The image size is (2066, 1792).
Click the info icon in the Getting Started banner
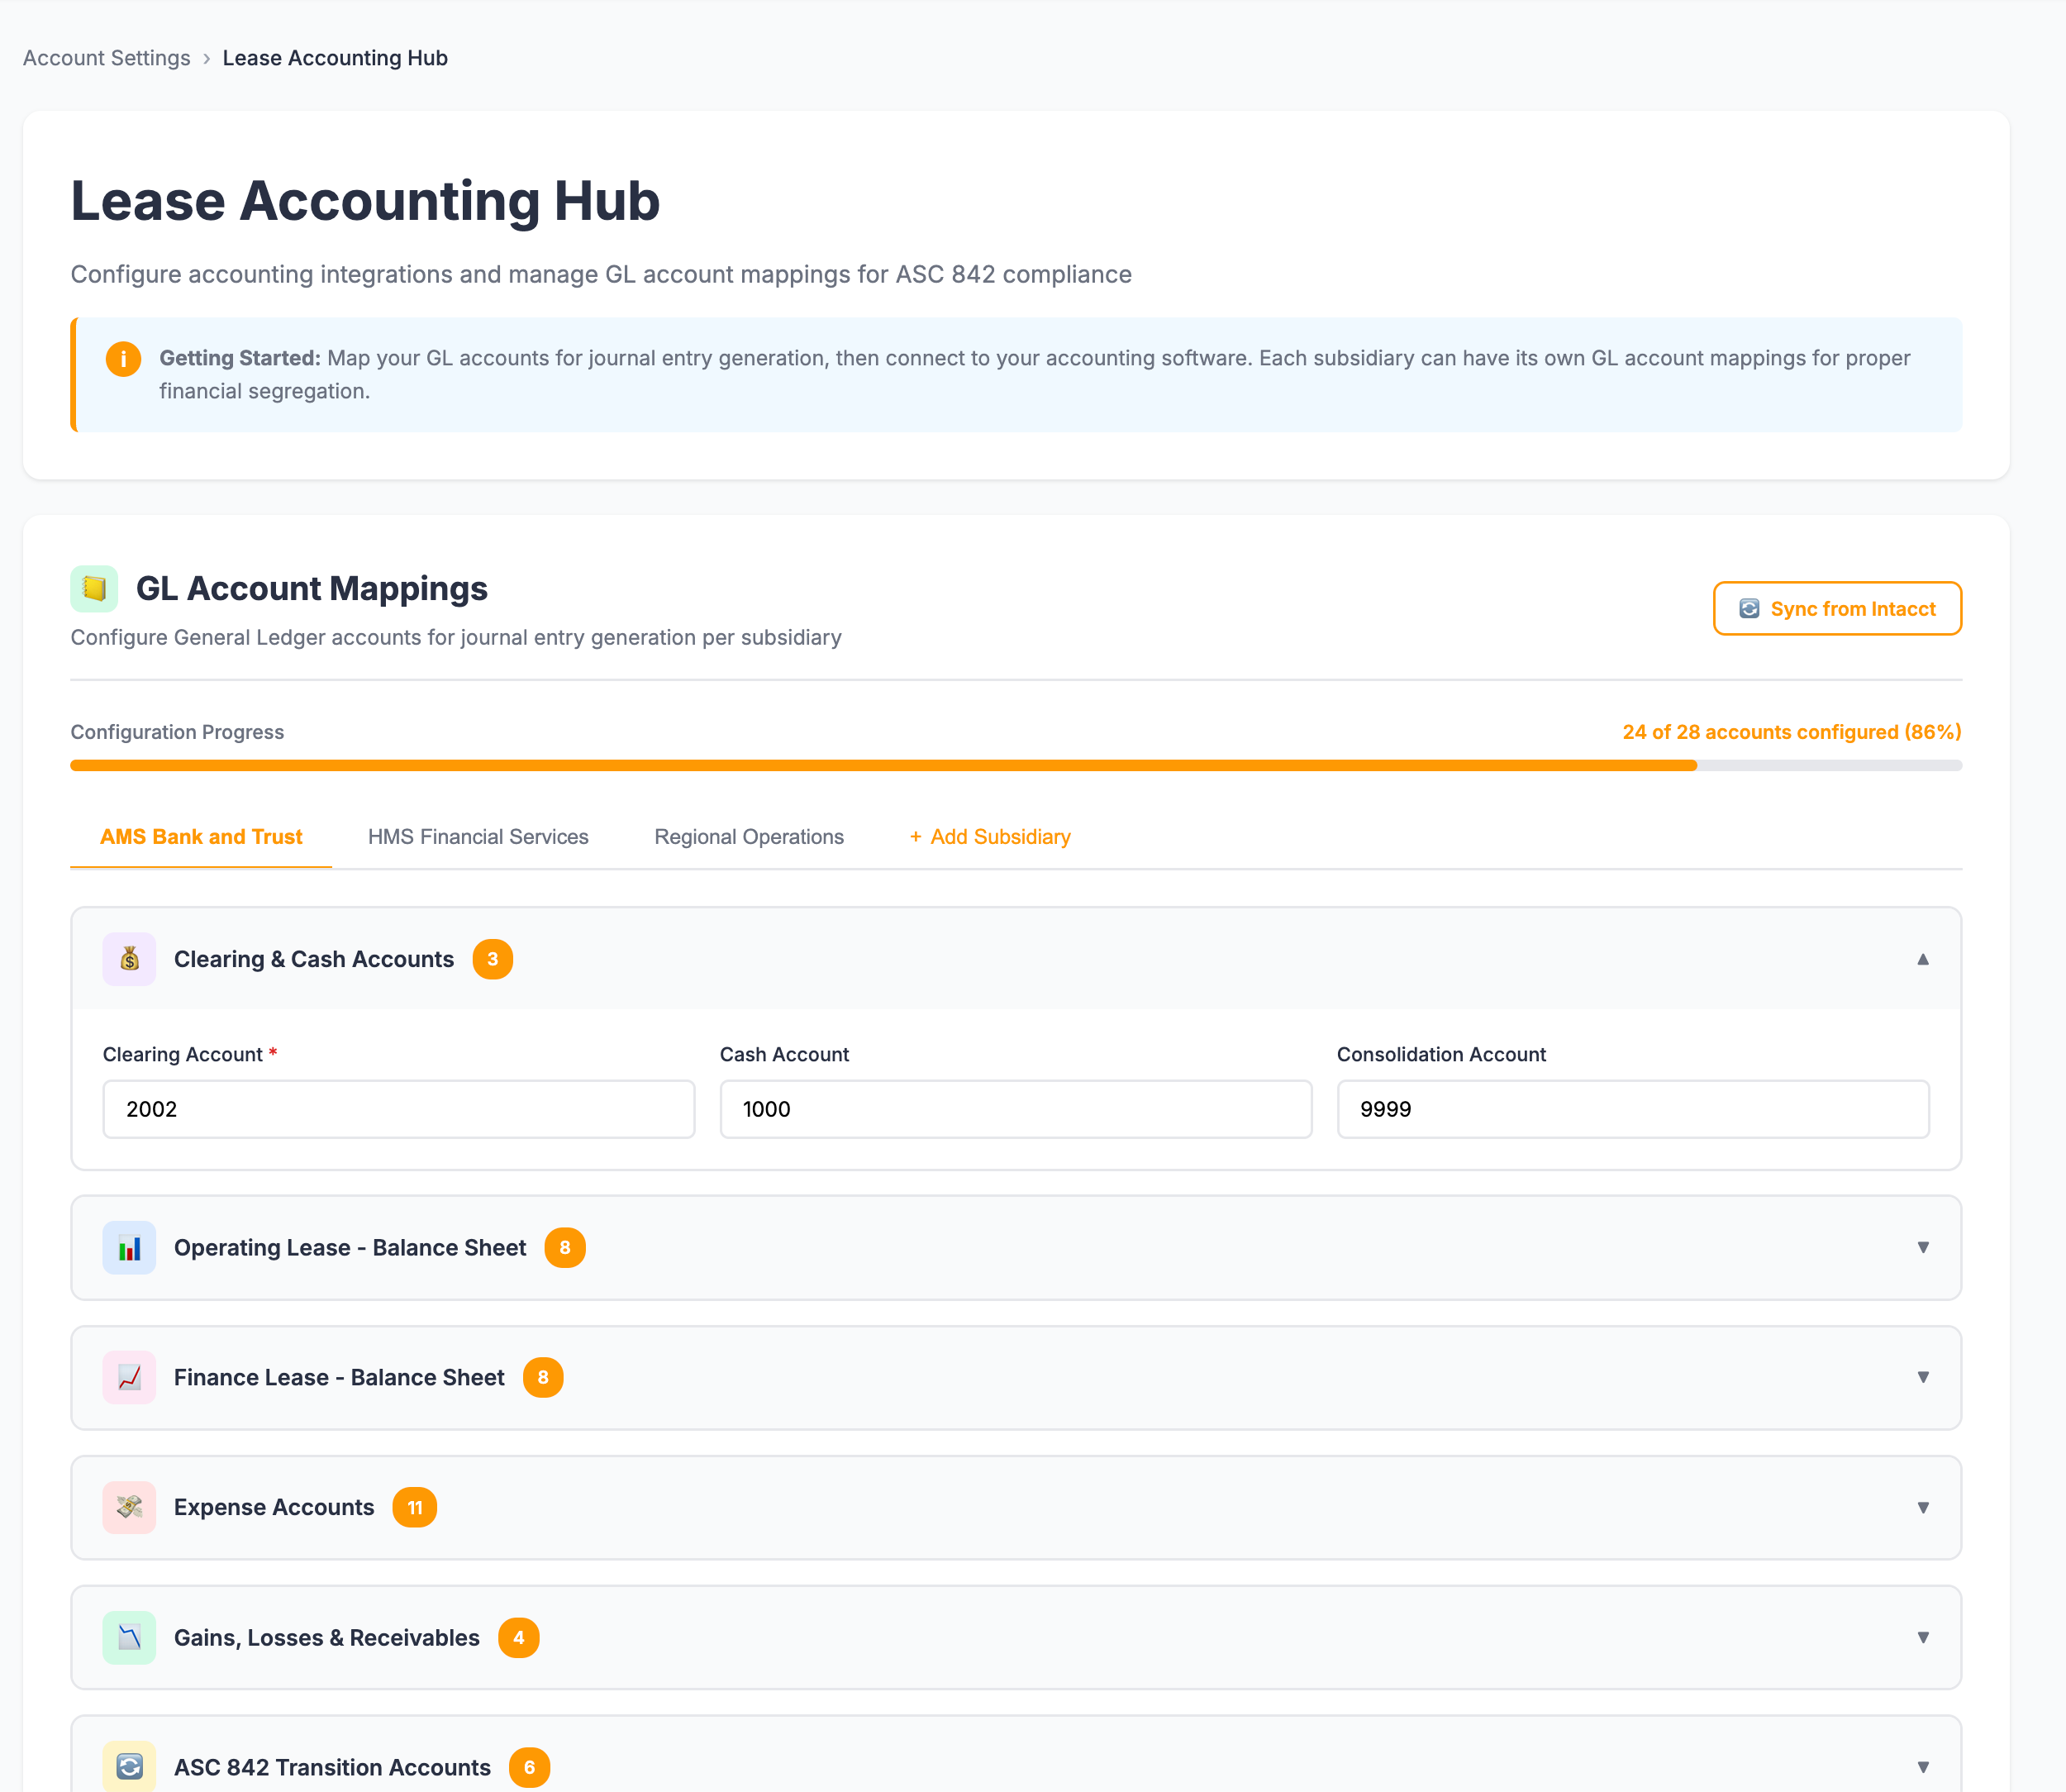tap(123, 359)
